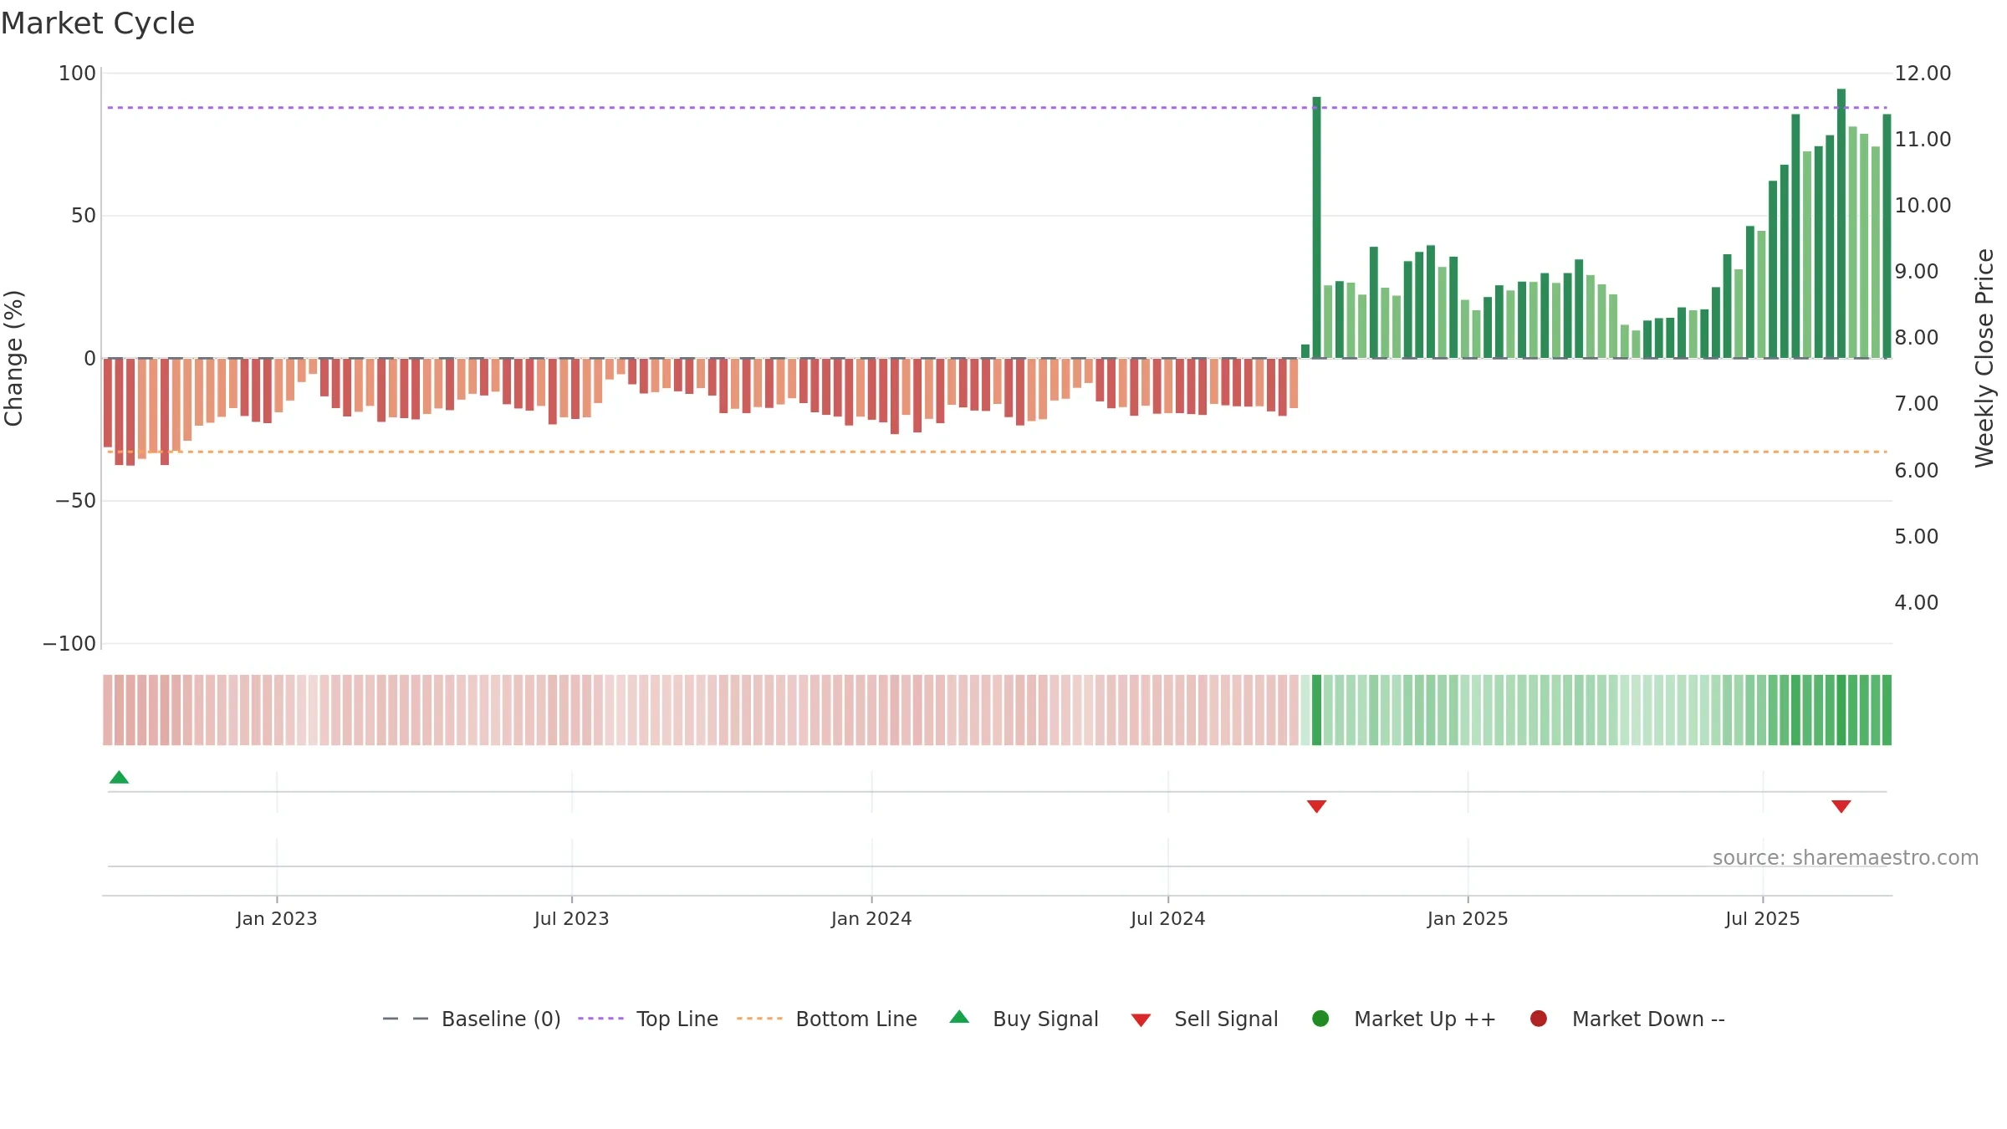Viewport: 2007px width, 1129px height.
Task: Click the sell signal marker before Jan 2025
Action: [x=1316, y=806]
